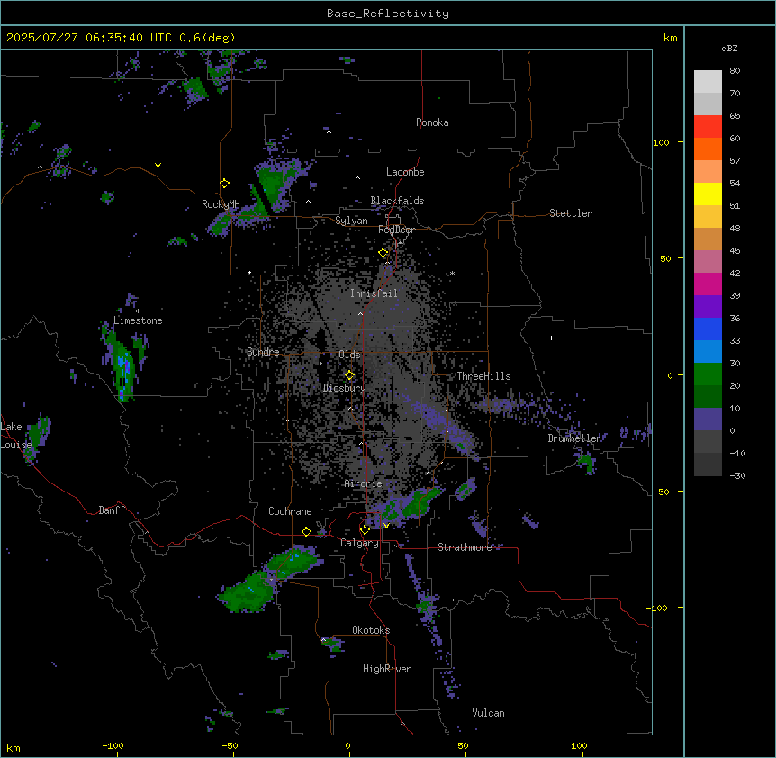Select the Cochrane label
This screenshot has width=776, height=758.
(x=290, y=511)
